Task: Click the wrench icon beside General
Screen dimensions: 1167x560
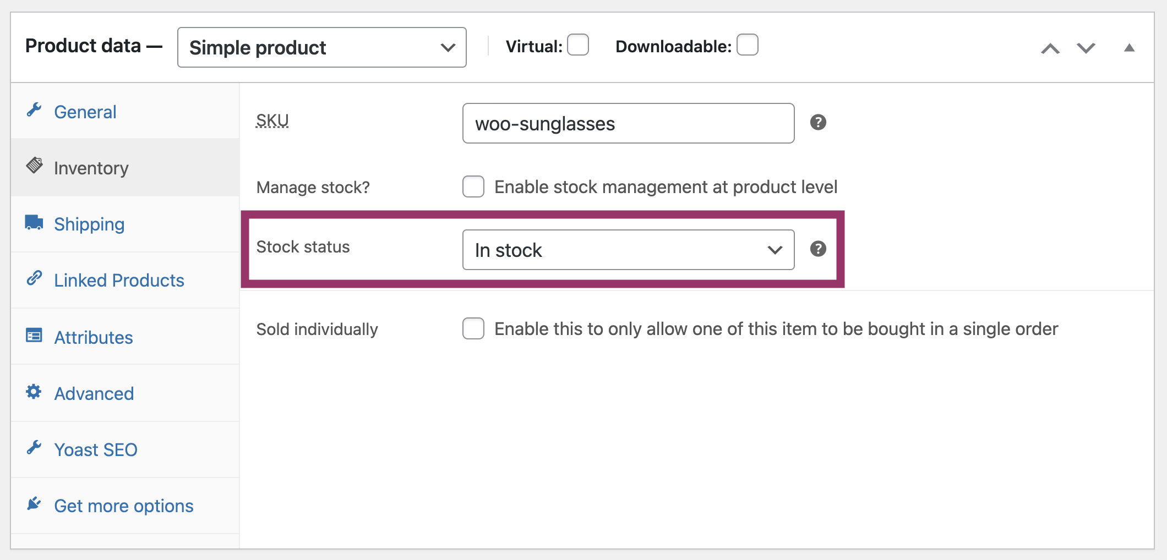Action: coord(34,110)
